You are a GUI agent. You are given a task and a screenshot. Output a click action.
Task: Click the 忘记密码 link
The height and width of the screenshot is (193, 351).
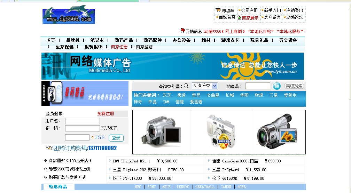point(109,128)
